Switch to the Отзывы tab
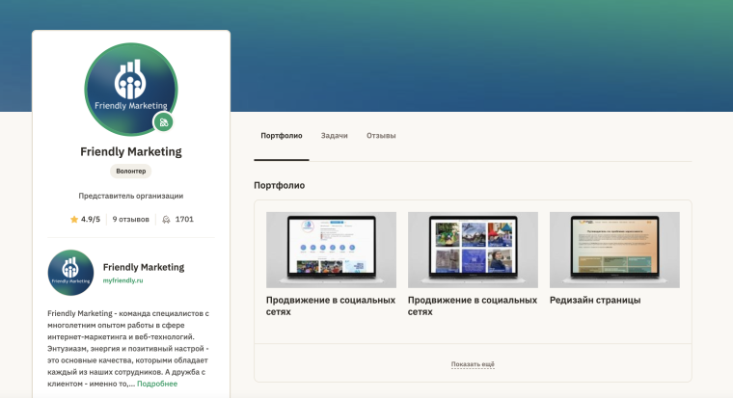This screenshot has height=398, width=733. tap(381, 136)
